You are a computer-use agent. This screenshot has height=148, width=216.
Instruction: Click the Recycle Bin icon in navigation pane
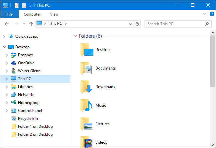(14, 119)
